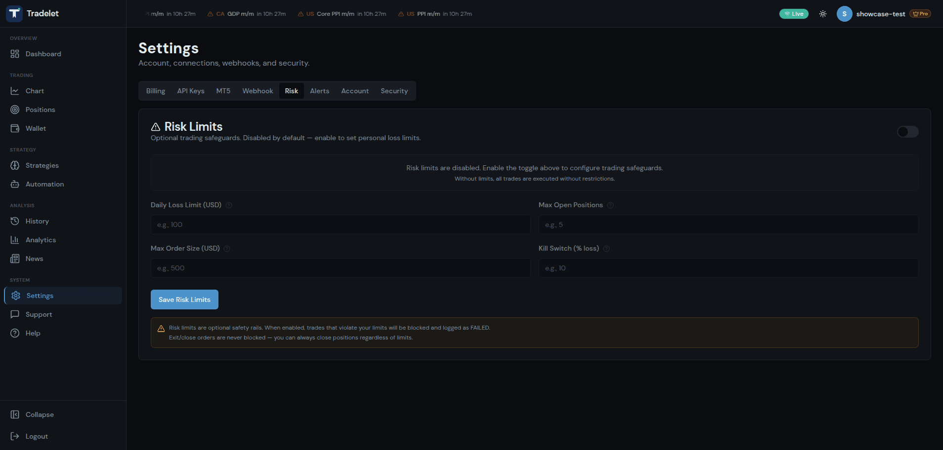Click the Analytics bar chart icon
943x450 pixels.
click(x=15, y=240)
